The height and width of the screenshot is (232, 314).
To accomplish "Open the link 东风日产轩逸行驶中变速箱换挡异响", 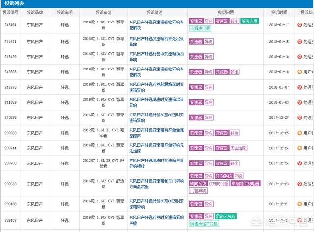I will coord(157,57).
